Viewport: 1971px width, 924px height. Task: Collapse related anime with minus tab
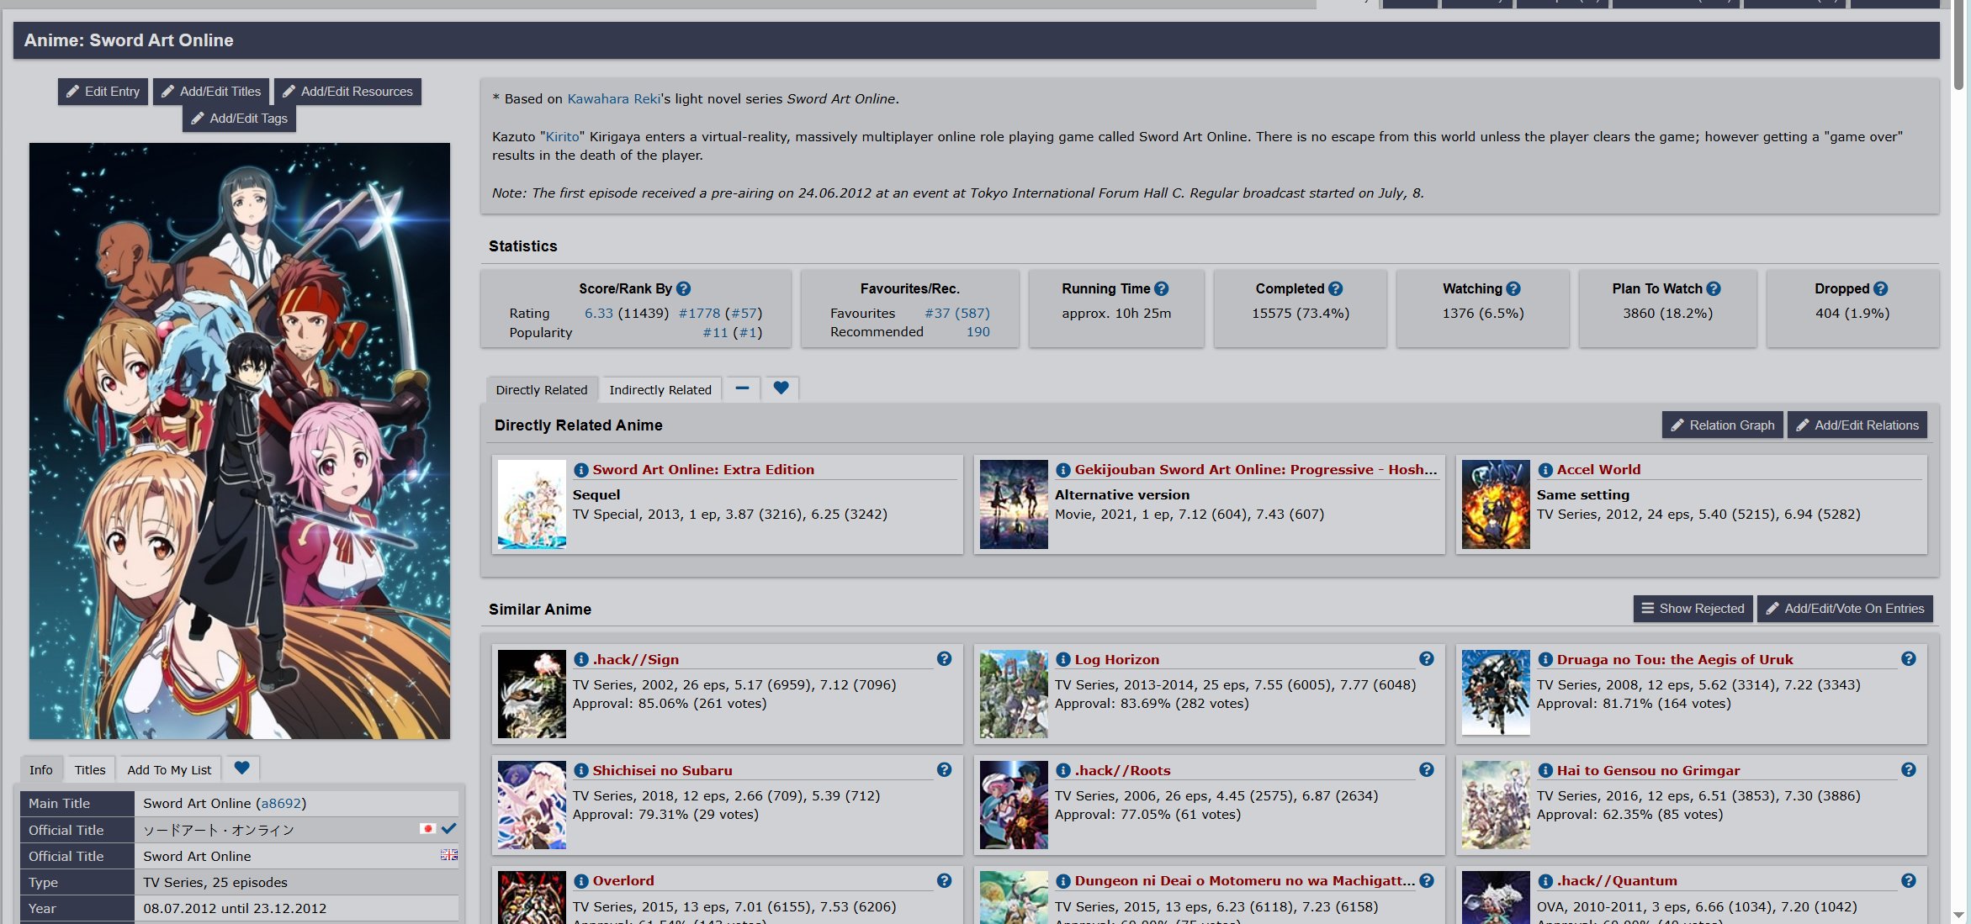(742, 388)
